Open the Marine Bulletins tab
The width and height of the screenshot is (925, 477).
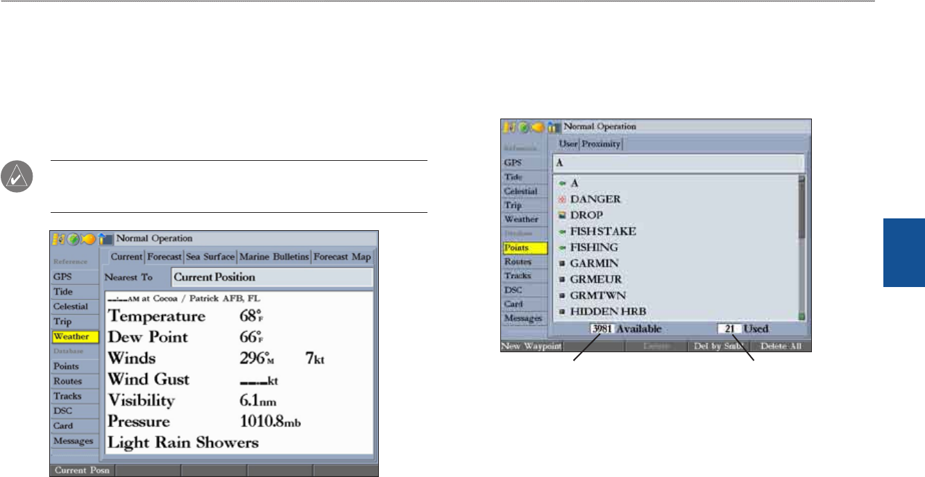[273, 257]
